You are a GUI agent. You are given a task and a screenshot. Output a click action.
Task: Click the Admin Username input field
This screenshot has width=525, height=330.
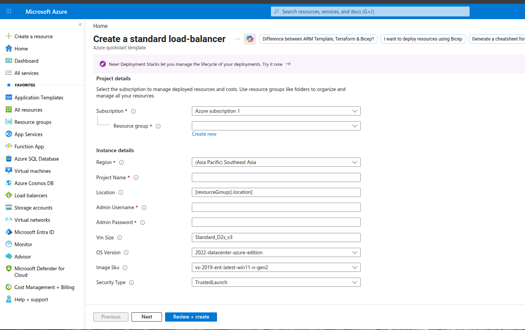276,207
